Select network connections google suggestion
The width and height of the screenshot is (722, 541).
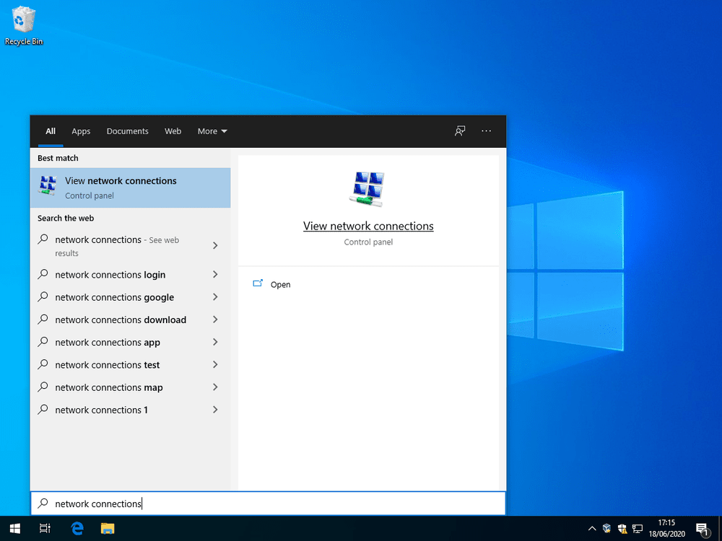click(x=130, y=296)
